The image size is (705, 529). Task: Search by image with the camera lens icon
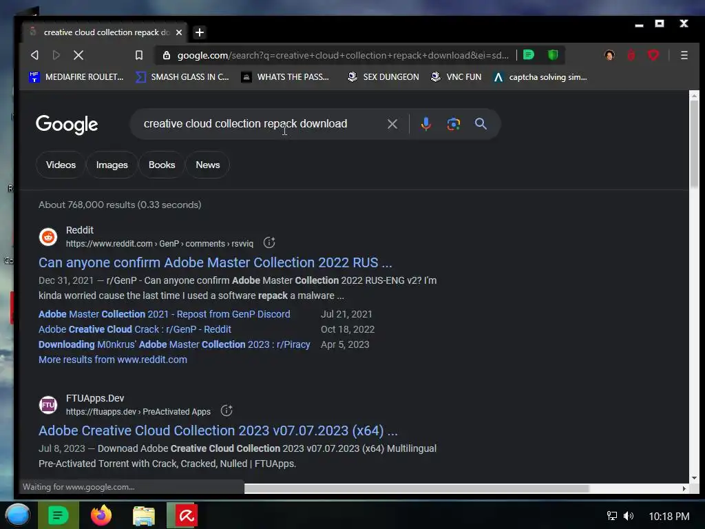(453, 124)
